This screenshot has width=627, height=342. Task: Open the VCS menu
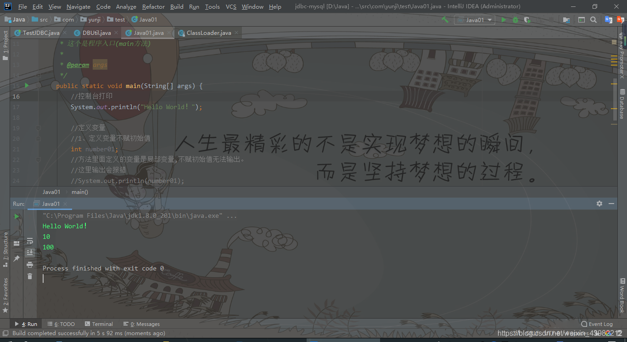pos(231,6)
